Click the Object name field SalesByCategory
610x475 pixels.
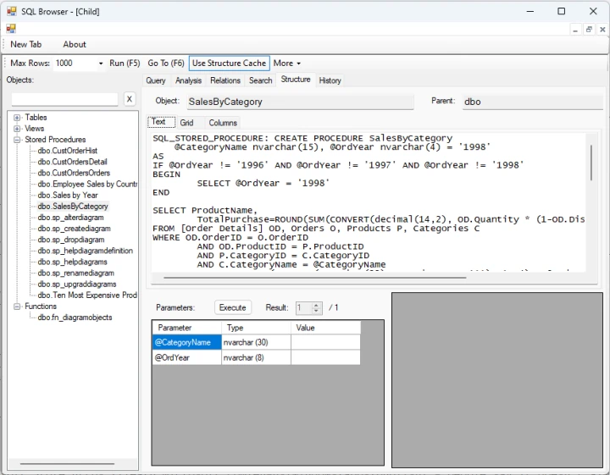[x=300, y=102]
